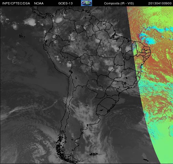Viewport: 173px width, 164px height.
Task: Click the timestamp 201304100900
Action: click(160, 3)
